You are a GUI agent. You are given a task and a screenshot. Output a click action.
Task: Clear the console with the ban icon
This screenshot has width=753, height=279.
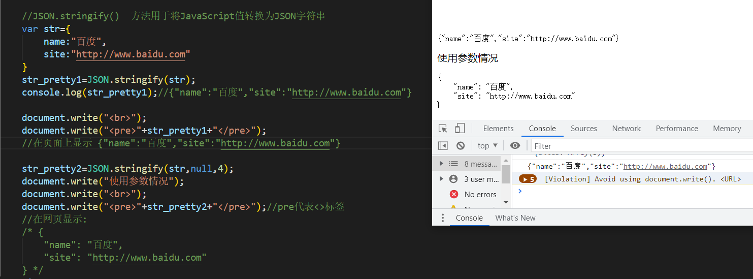461,145
